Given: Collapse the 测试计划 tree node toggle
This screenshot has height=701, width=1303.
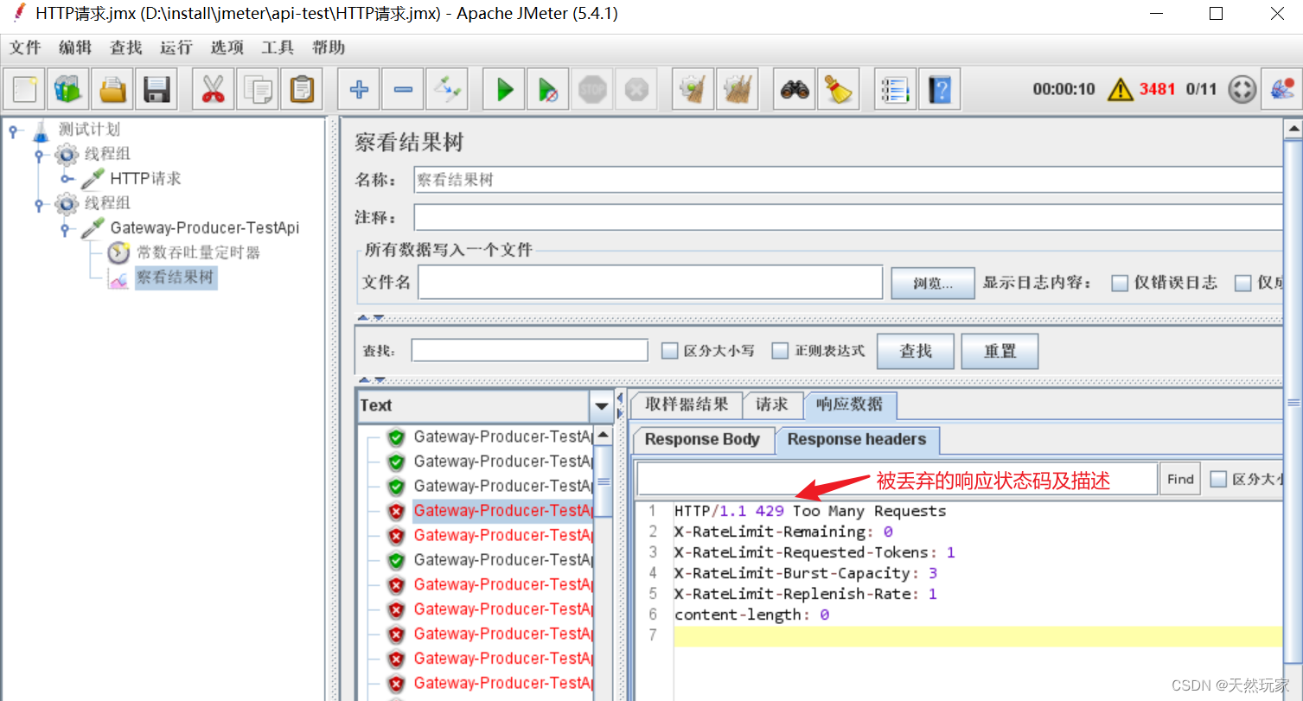Looking at the screenshot, I should 12,131.
